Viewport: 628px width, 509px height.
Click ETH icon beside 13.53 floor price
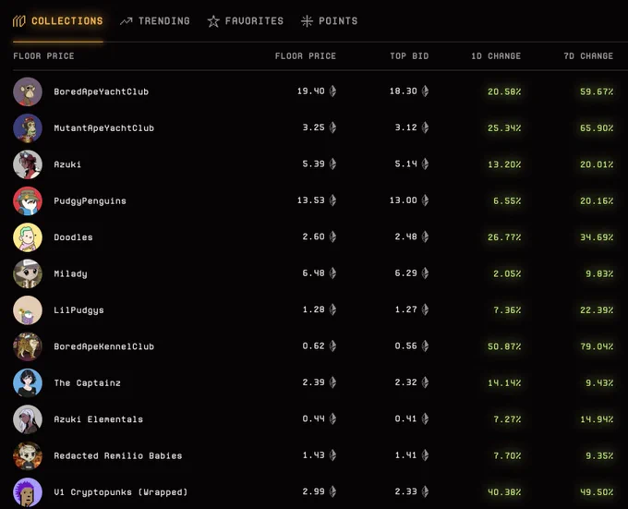coord(332,200)
